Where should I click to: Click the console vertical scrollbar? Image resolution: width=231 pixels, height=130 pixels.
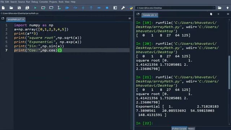(x=229, y=72)
